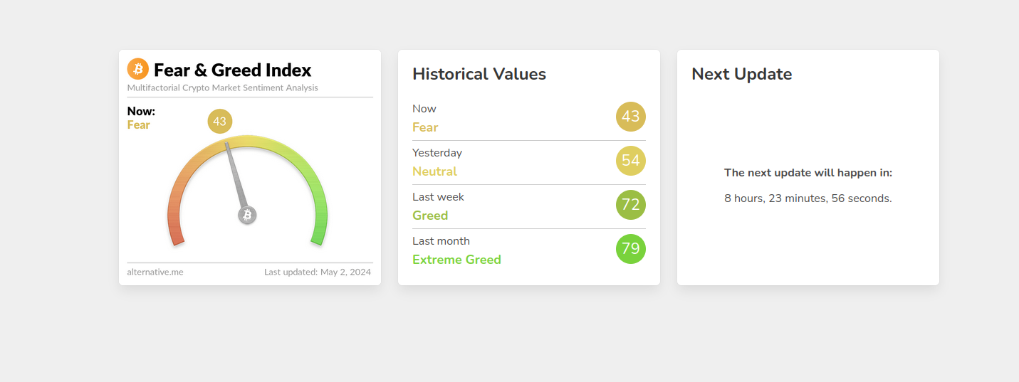Click the alternative.me source text
Image resolution: width=1019 pixels, height=382 pixels.
tap(155, 272)
